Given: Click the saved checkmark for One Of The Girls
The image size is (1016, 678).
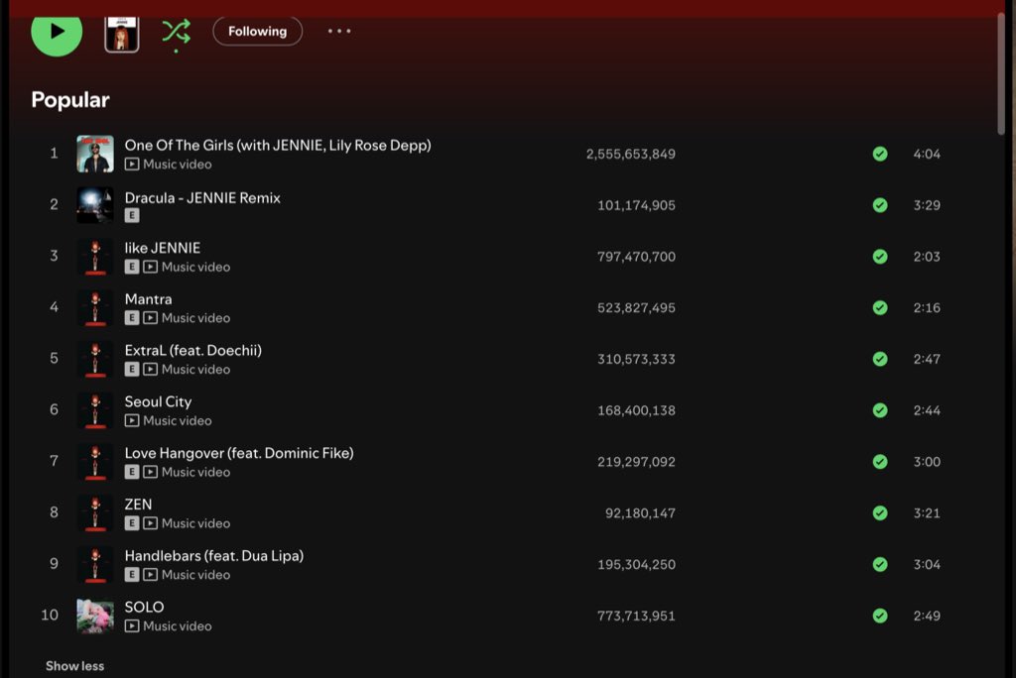Looking at the screenshot, I should [880, 154].
